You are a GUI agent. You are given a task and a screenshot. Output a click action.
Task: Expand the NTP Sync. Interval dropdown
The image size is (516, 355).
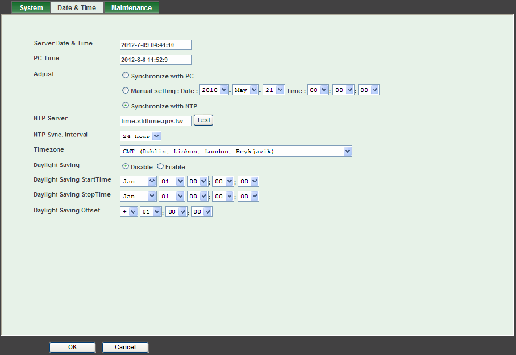click(140, 136)
